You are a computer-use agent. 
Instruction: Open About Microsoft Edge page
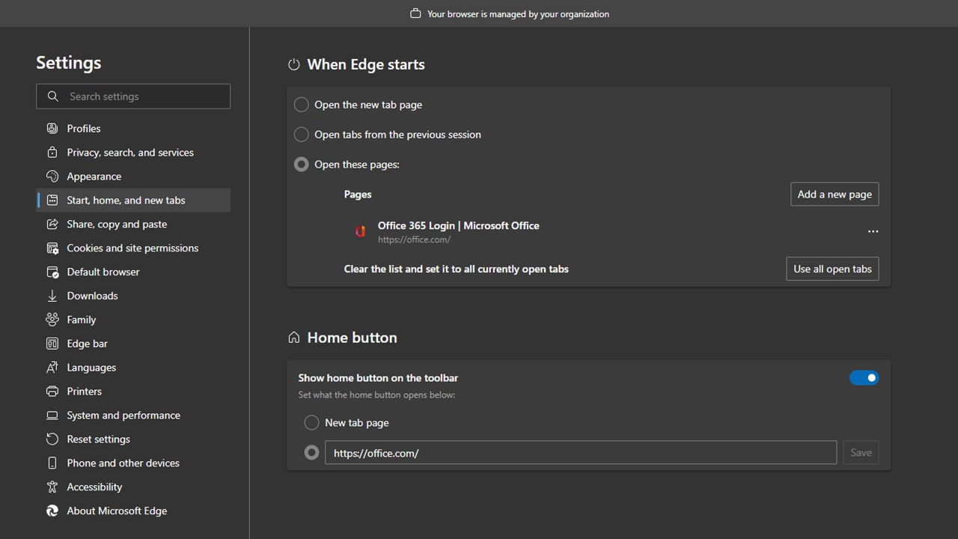(133, 511)
